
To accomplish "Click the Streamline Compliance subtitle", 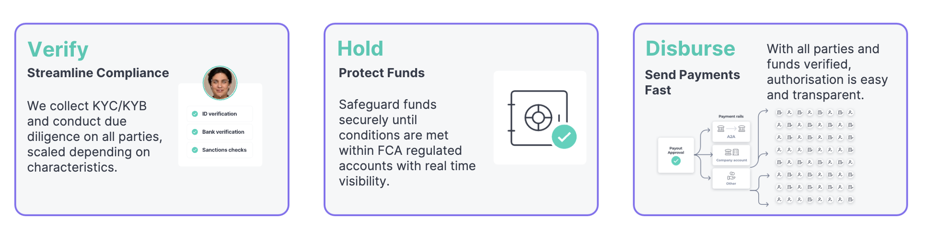I will 98,73.
